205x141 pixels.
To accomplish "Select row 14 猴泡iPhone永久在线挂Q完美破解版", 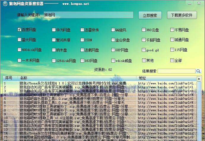I will pyautogui.click(x=100, y=133).
